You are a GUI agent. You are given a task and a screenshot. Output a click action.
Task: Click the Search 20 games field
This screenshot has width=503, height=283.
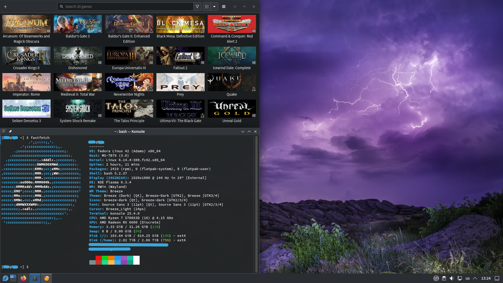(126, 7)
